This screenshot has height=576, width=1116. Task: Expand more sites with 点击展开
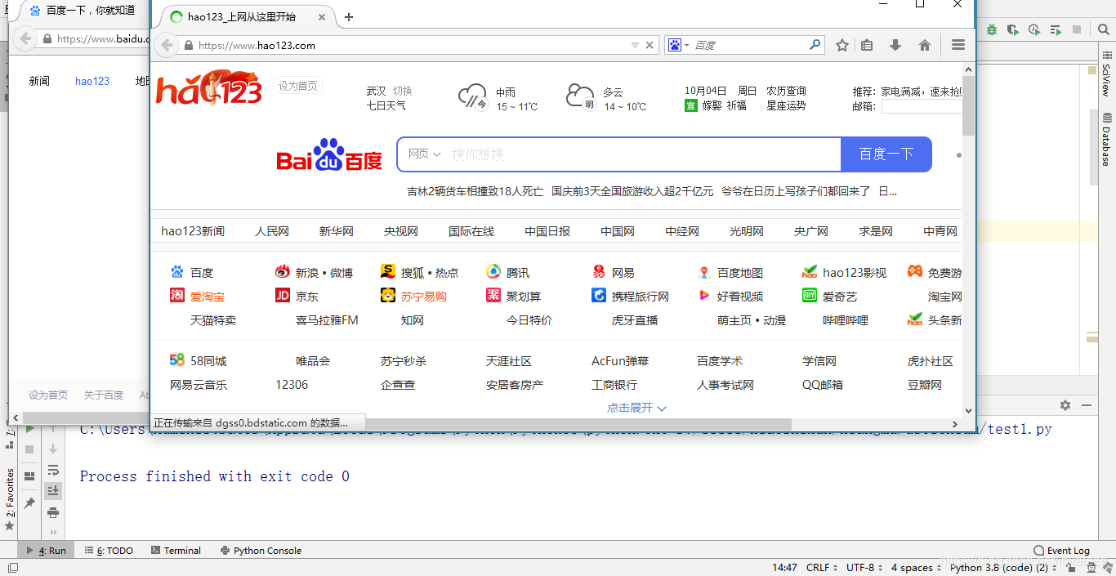tap(636, 408)
